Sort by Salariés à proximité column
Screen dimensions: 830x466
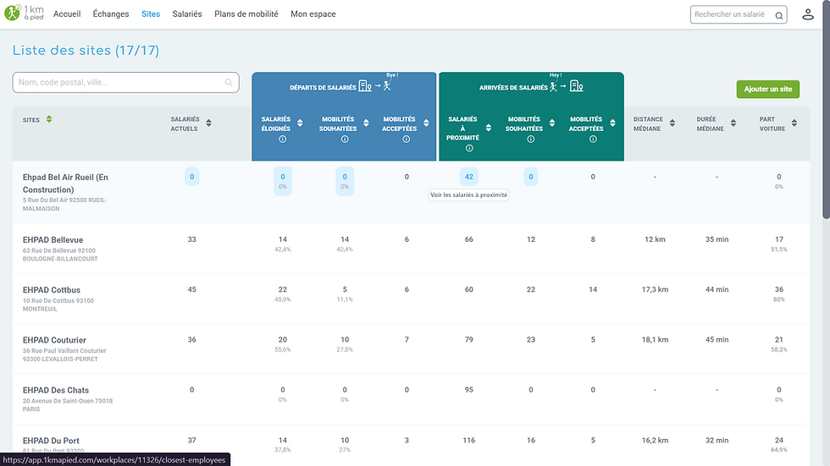[x=489, y=128]
